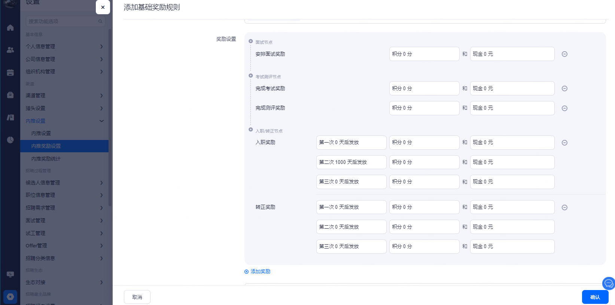Viewport: 615px width, 305px height.
Task: Open the calendar icon in left rail
Action: tap(10, 72)
